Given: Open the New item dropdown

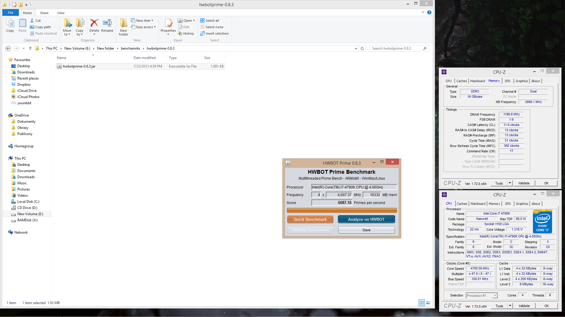Looking at the screenshot, I should tap(142, 21).
